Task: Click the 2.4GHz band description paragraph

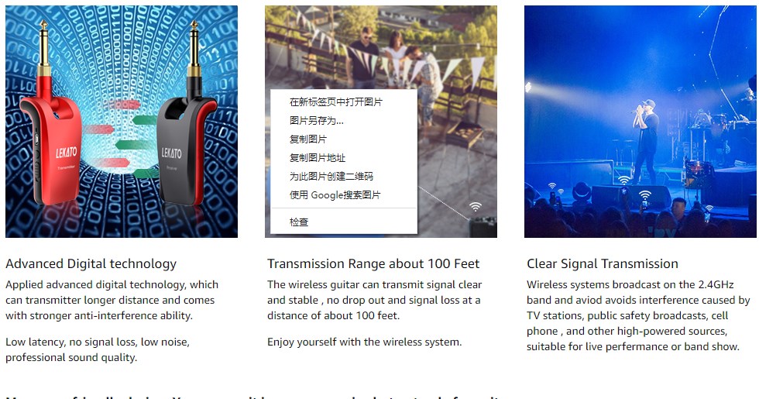Action: point(638,315)
